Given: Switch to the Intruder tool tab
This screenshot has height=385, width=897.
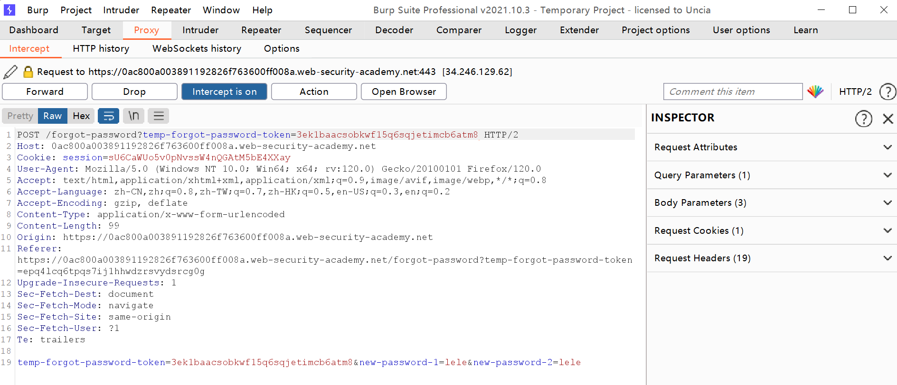Looking at the screenshot, I should [200, 30].
